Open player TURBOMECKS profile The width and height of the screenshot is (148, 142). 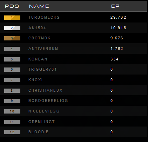click(x=44, y=17)
